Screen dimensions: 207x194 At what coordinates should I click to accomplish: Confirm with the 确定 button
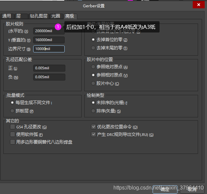pyautogui.click(x=165, y=189)
